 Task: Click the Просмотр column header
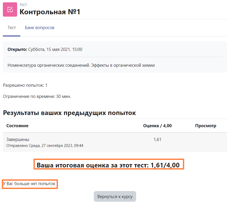206,126
